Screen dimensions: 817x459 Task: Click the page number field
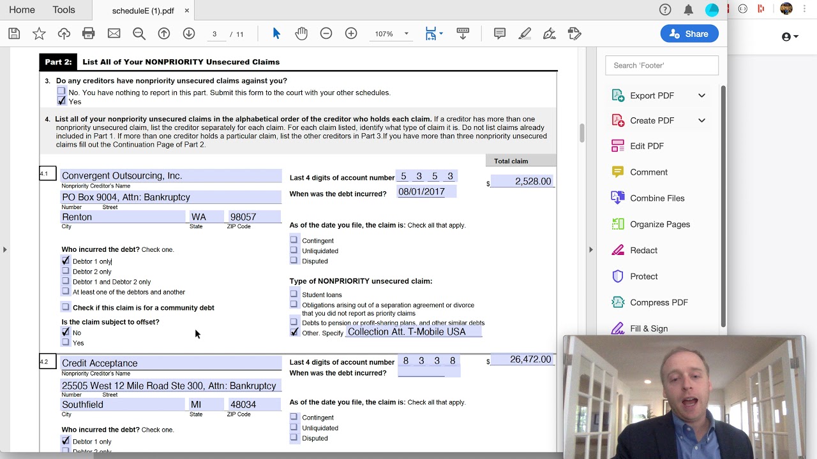point(214,34)
